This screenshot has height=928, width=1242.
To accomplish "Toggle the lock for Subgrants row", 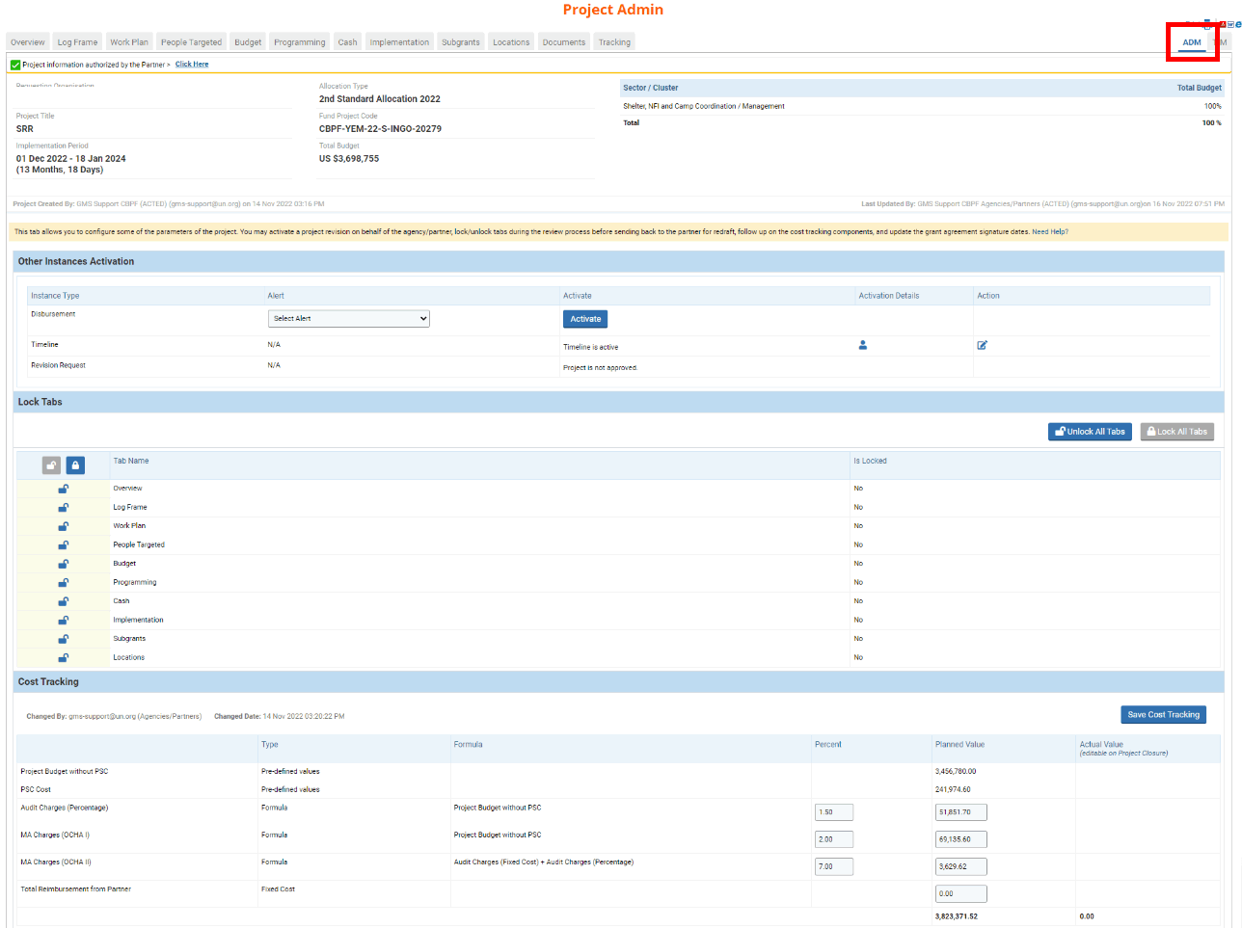I will tap(64, 639).
